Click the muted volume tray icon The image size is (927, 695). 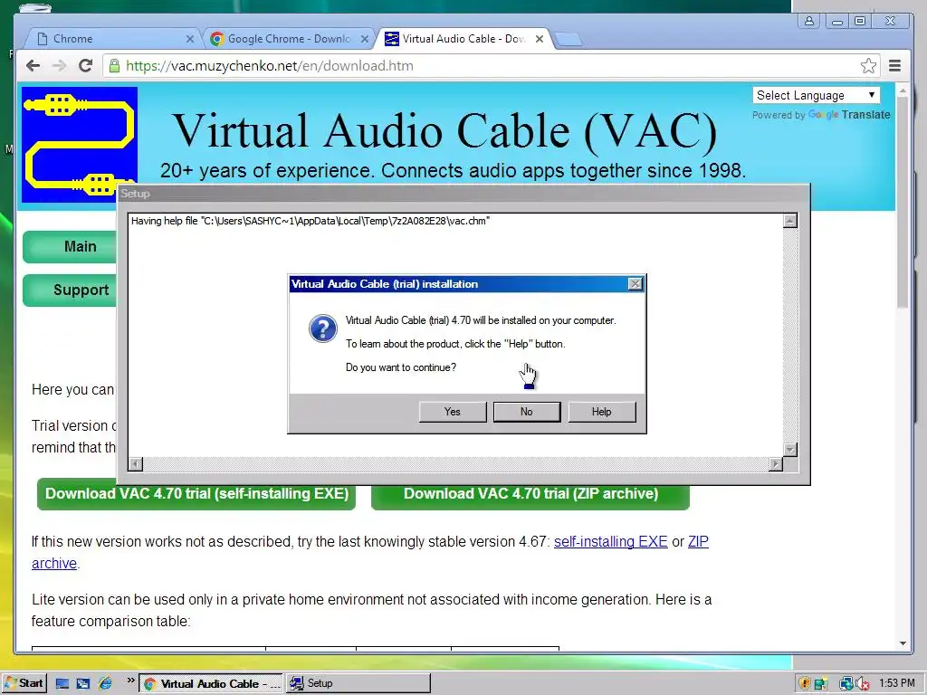click(863, 684)
